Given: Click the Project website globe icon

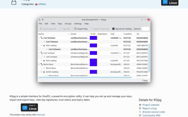Looking at the screenshot, I should [140, 105].
